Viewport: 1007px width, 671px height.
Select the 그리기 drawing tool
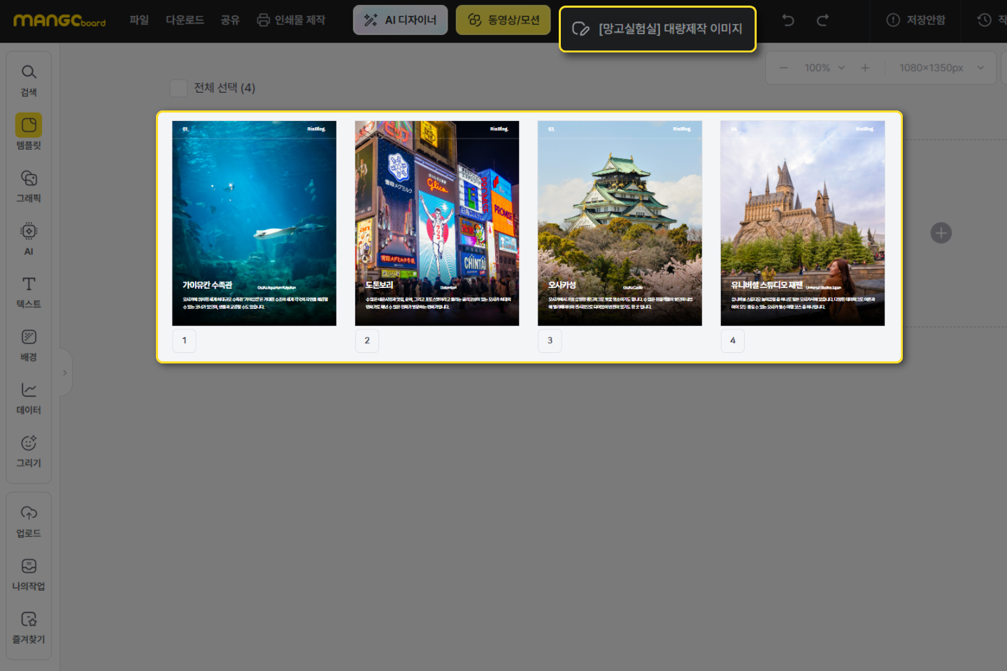click(x=29, y=452)
